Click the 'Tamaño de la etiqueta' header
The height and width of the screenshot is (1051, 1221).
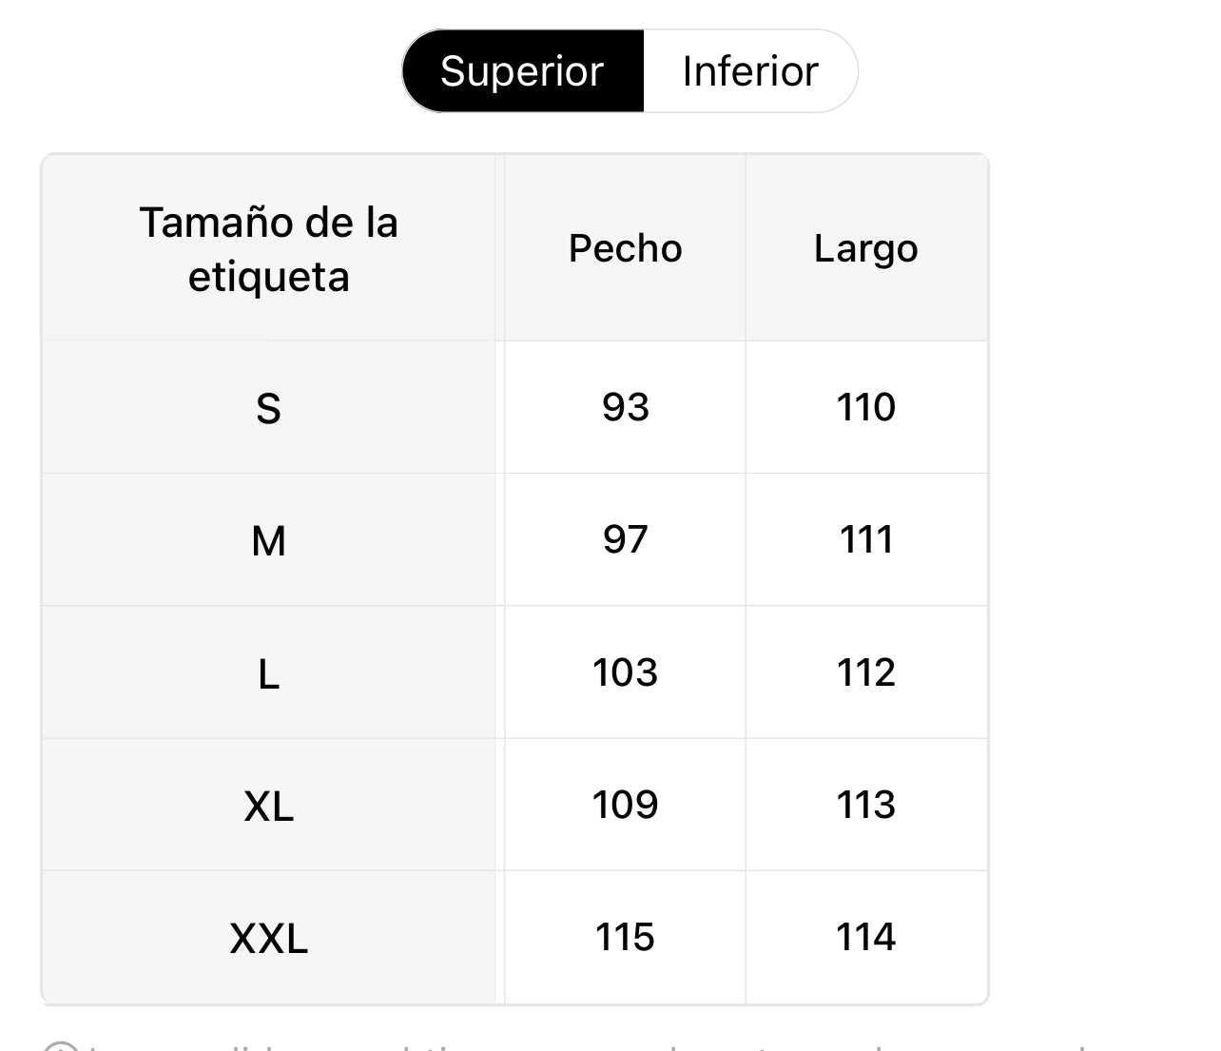pos(269,249)
